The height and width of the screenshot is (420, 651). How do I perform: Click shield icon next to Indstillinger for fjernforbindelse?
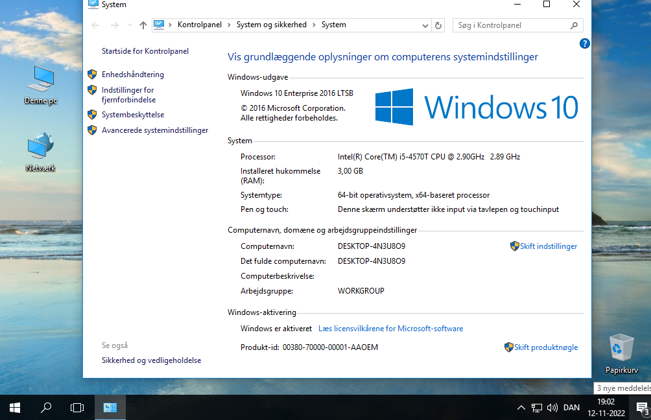coord(92,89)
